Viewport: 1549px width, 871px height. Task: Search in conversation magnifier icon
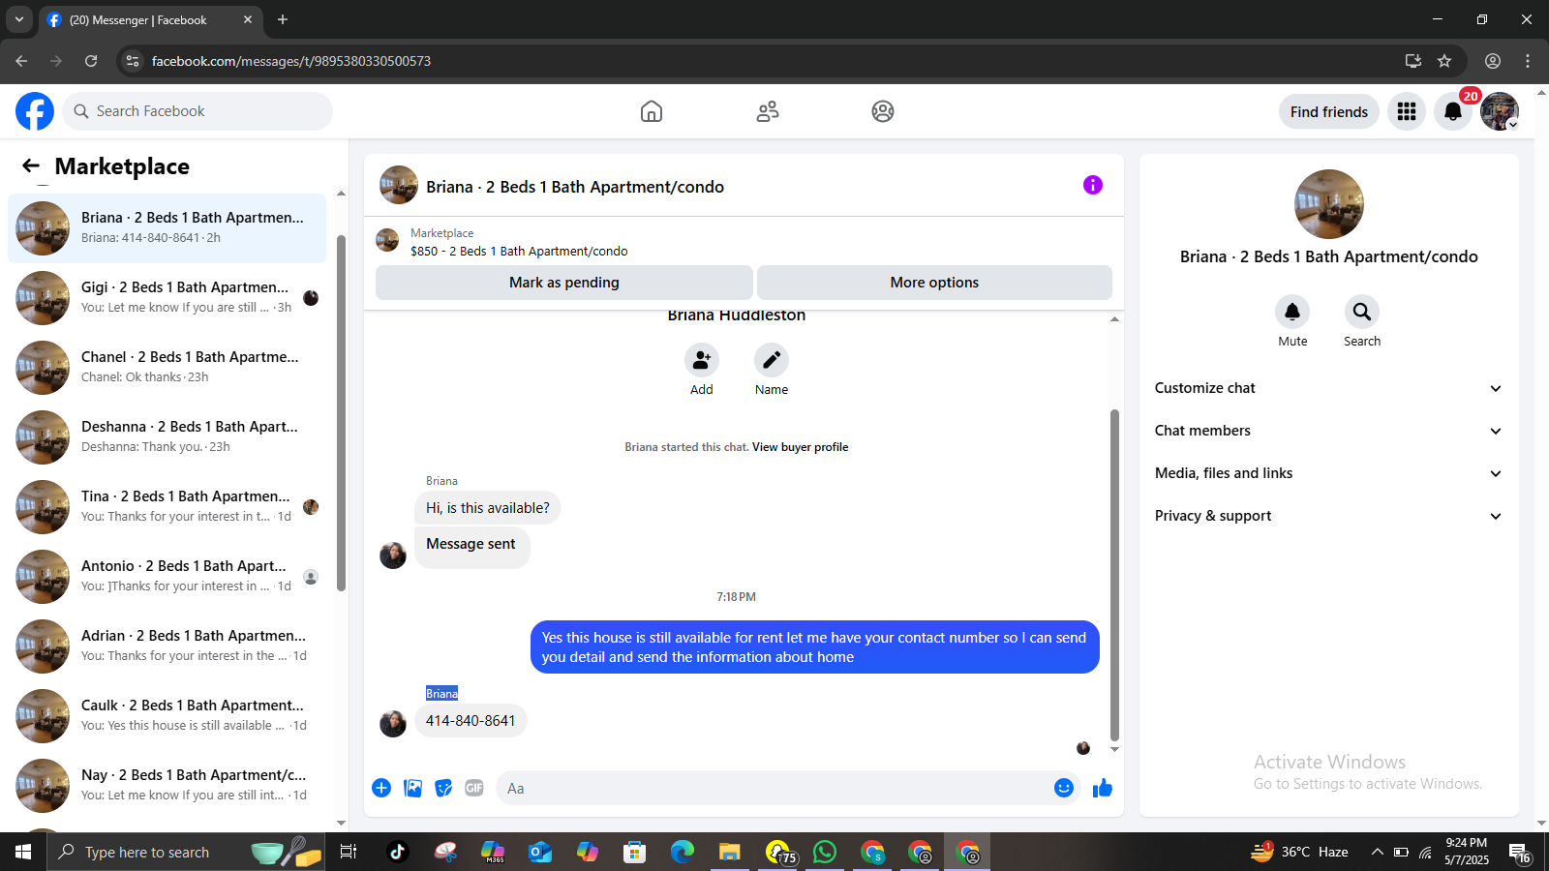1362,312
